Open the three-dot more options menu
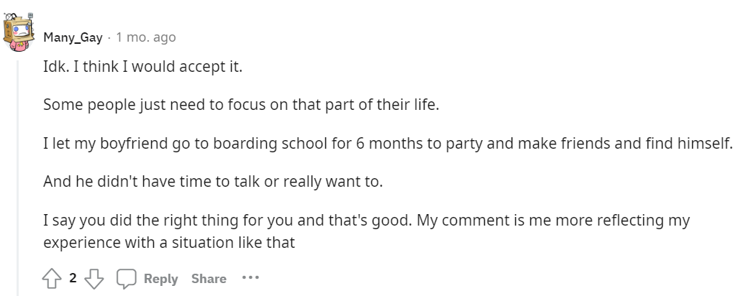754x296 pixels. coord(250,278)
